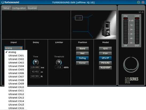Viewport: 146px width, 110px height.
Task: Set position to Wall
Action: [x=82, y=54]
